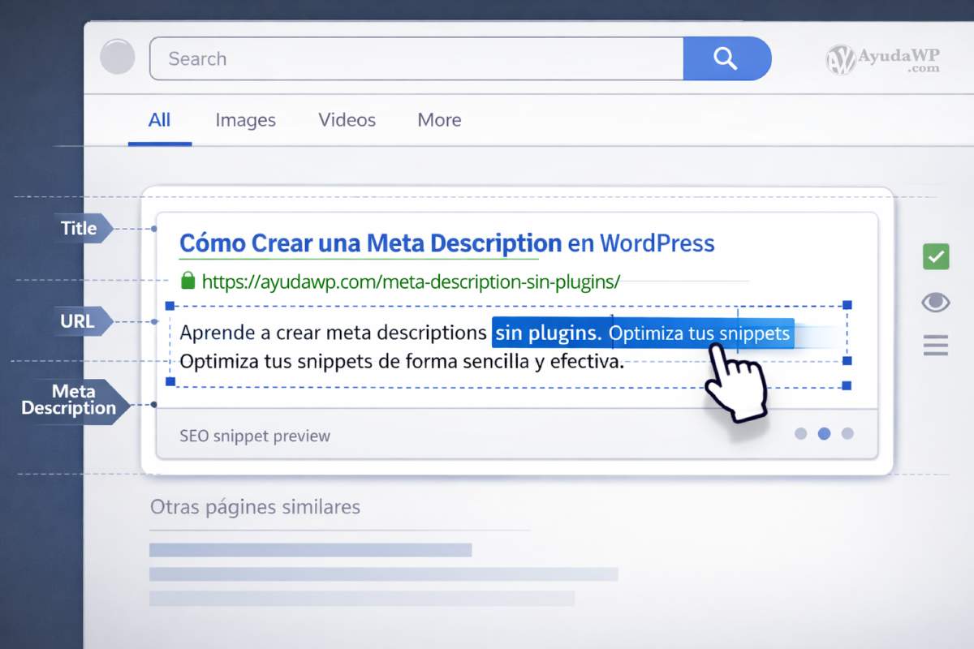The height and width of the screenshot is (649, 974).
Task: Collapse the SEO snippet preview panel
Action: pos(253,436)
